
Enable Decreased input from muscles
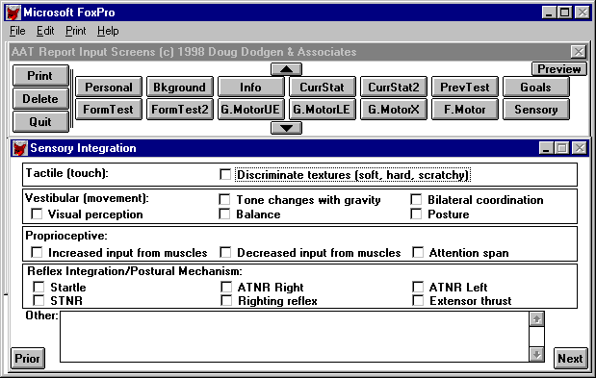pos(225,252)
